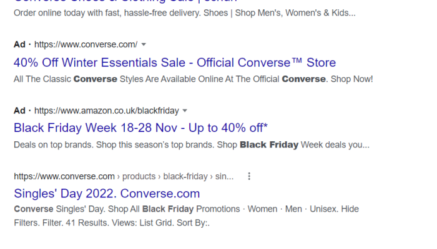Image resolution: width=437 pixels, height=249 pixels.
Task: Open the partially visible schuh sale title at top
Action: pos(125,1)
